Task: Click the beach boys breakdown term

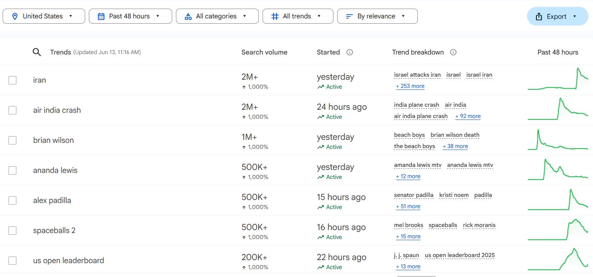Action: 410,135
